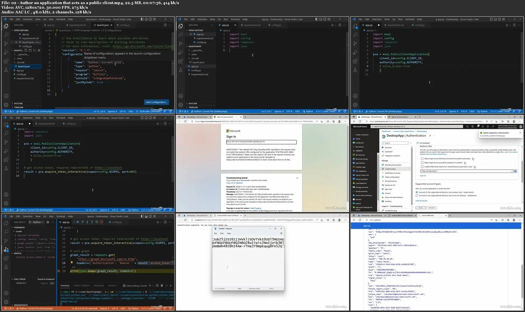The height and width of the screenshot is (312, 525).
Task: Stop debugging with the red square icon
Action: pos(101,222)
